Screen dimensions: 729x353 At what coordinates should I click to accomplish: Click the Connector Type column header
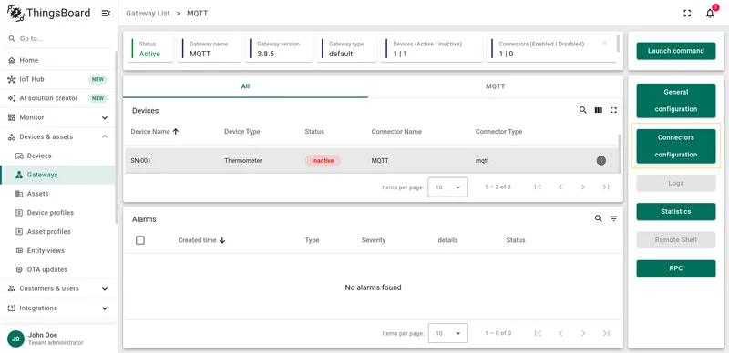click(x=498, y=131)
